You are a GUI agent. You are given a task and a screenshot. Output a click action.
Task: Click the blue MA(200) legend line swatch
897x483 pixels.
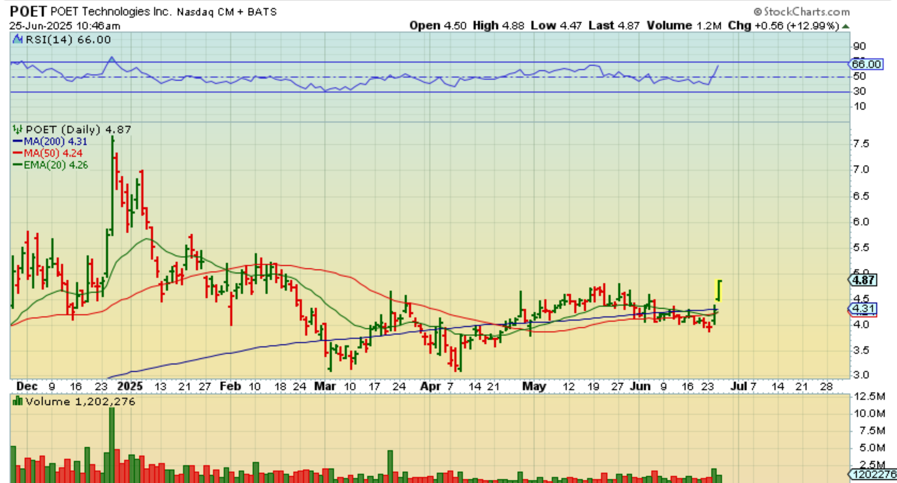click(17, 141)
